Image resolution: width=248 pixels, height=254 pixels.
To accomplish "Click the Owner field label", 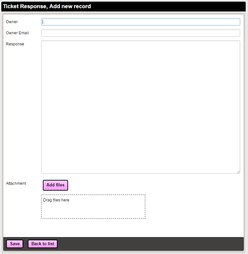I will 12,22.
